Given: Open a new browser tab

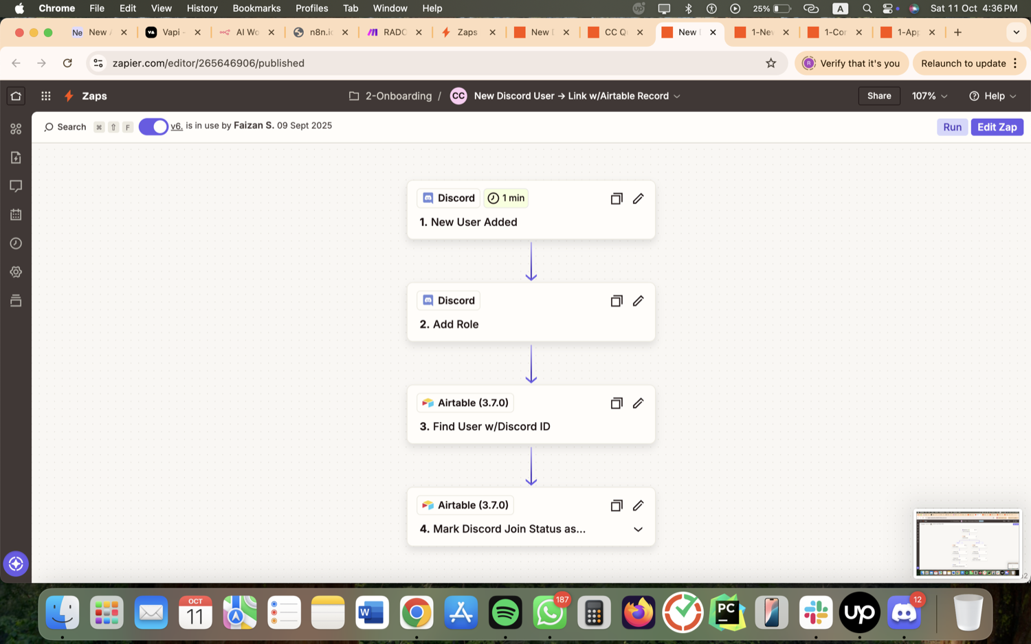Looking at the screenshot, I should (957, 32).
